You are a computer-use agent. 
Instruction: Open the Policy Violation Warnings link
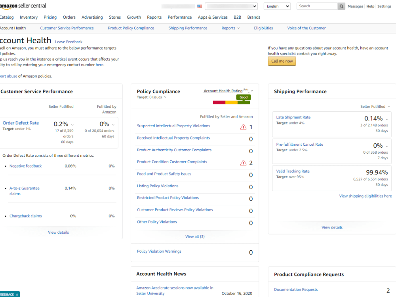click(159, 251)
